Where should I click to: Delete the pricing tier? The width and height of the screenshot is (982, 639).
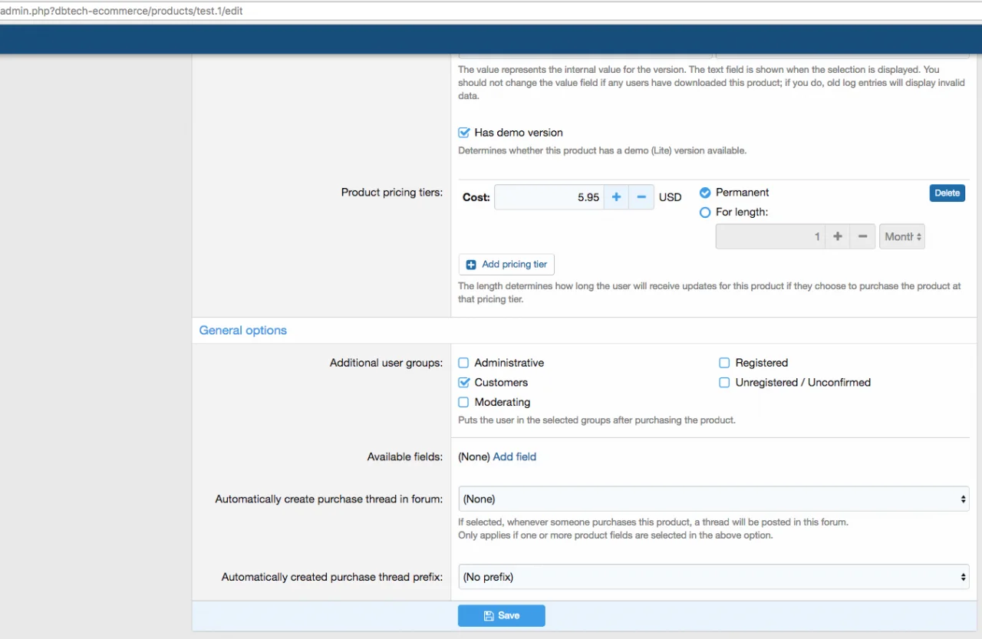coord(947,193)
